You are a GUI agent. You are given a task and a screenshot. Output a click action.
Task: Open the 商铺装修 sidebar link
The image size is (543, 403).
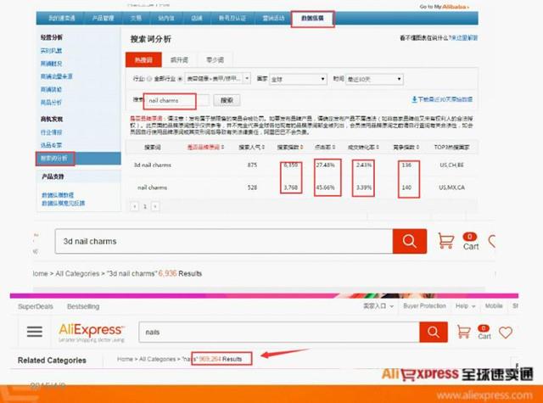coord(51,89)
